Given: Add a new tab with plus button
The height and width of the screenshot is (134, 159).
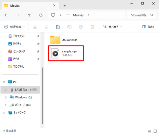Looking at the screenshot, I should pos(65,5).
